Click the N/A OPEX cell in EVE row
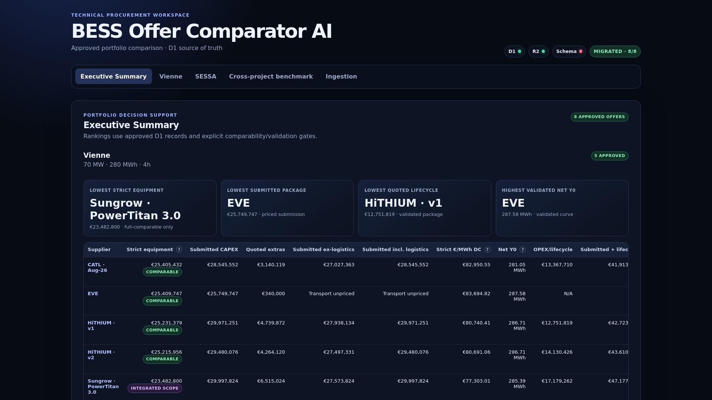712x400 pixels. (x=568, y=294)
